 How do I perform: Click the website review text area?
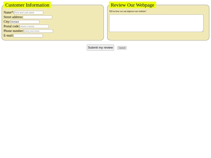tap(156, 23)
